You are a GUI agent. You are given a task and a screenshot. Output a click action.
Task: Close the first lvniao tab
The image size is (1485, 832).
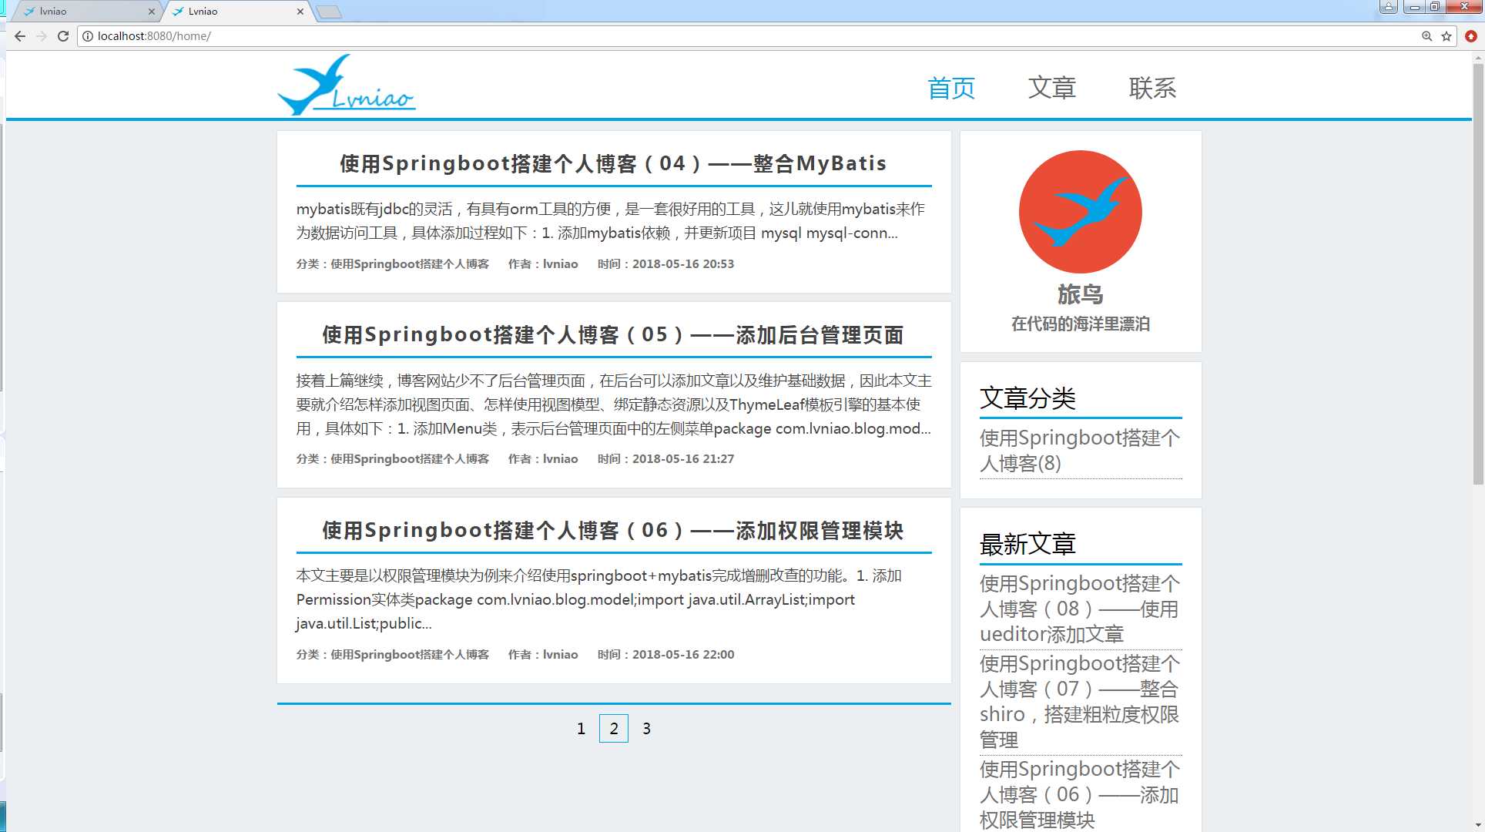click(x=151, y=12)
